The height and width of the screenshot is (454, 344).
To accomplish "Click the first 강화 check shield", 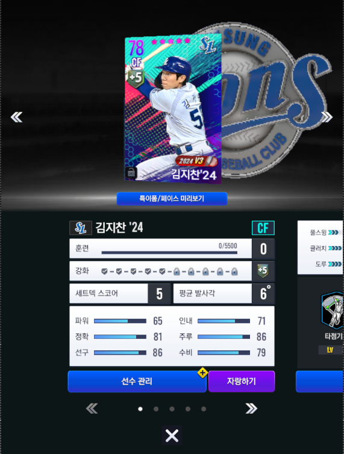I will tap(104, 271).
